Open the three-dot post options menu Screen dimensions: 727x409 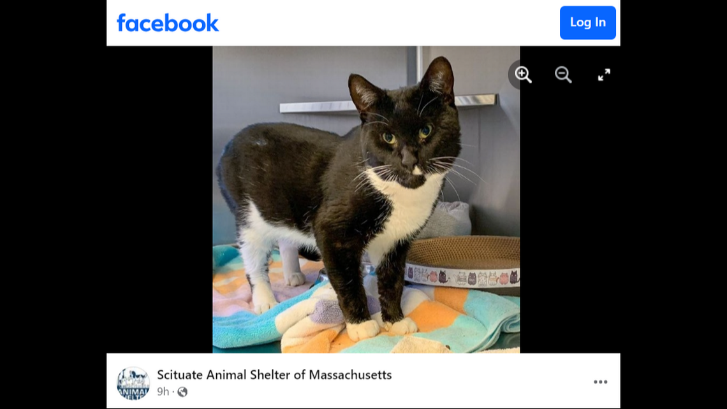coord(601,382)
